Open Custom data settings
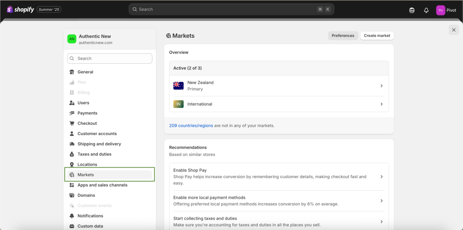 [110, 226]
